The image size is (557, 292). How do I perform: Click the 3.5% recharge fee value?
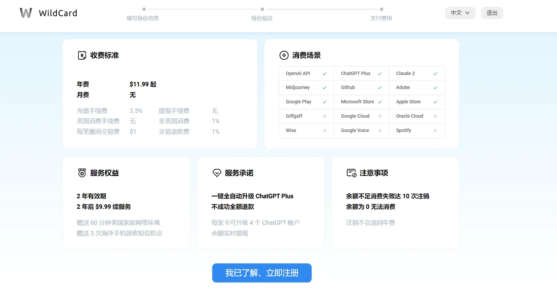click(x=136, y=111)
